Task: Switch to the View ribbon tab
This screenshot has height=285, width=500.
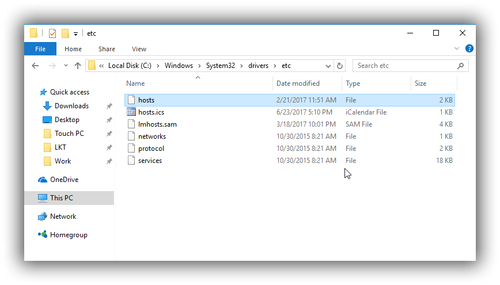Action: (139, 49)
